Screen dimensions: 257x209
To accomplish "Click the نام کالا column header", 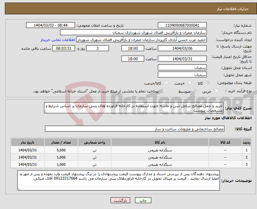I will 160,142.
